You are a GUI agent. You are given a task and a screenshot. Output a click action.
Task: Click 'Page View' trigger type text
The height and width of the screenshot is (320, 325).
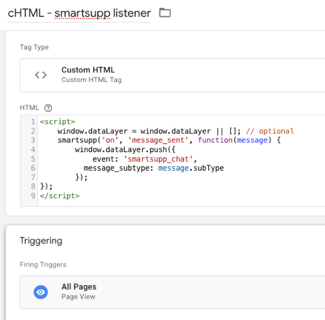(x=79, y=296)
